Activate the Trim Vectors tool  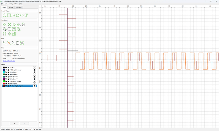click(x=13, y=43)
